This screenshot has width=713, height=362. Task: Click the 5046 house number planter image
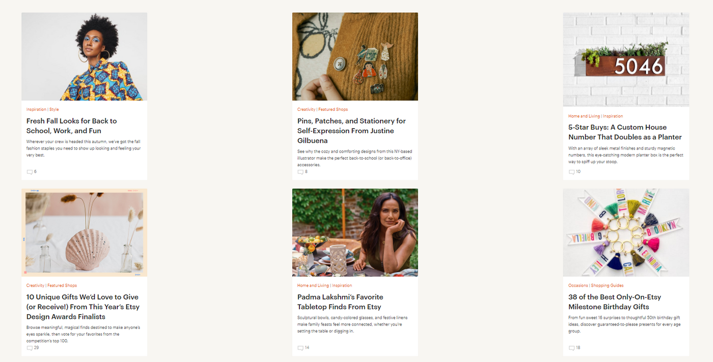click(626, 59)
